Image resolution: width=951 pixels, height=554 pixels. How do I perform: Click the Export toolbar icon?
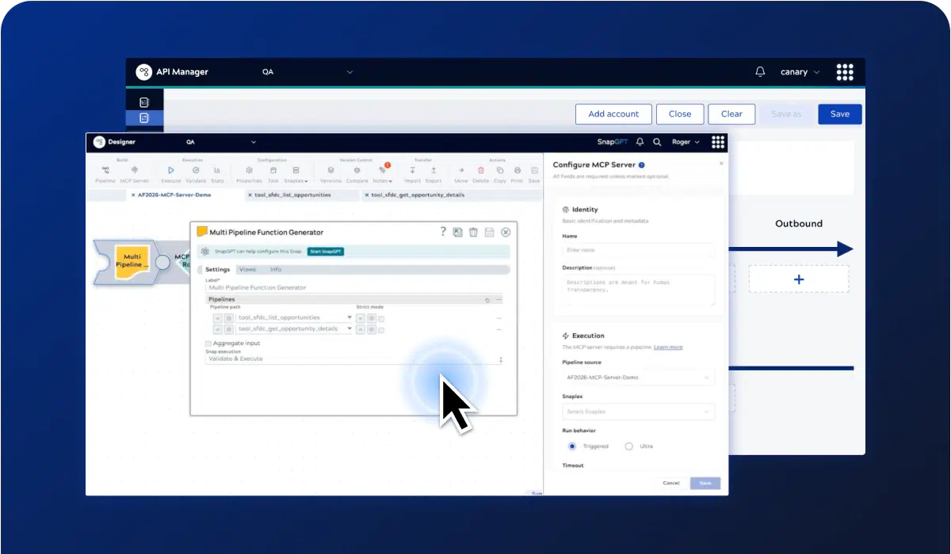433,170
